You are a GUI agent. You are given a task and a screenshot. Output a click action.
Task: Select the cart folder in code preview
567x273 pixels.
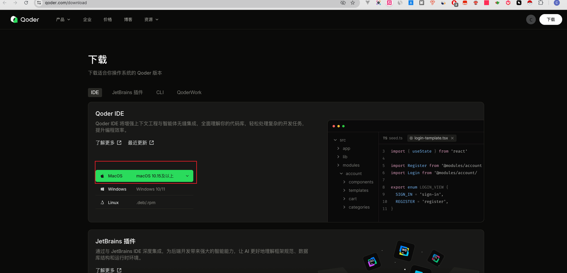350,199
